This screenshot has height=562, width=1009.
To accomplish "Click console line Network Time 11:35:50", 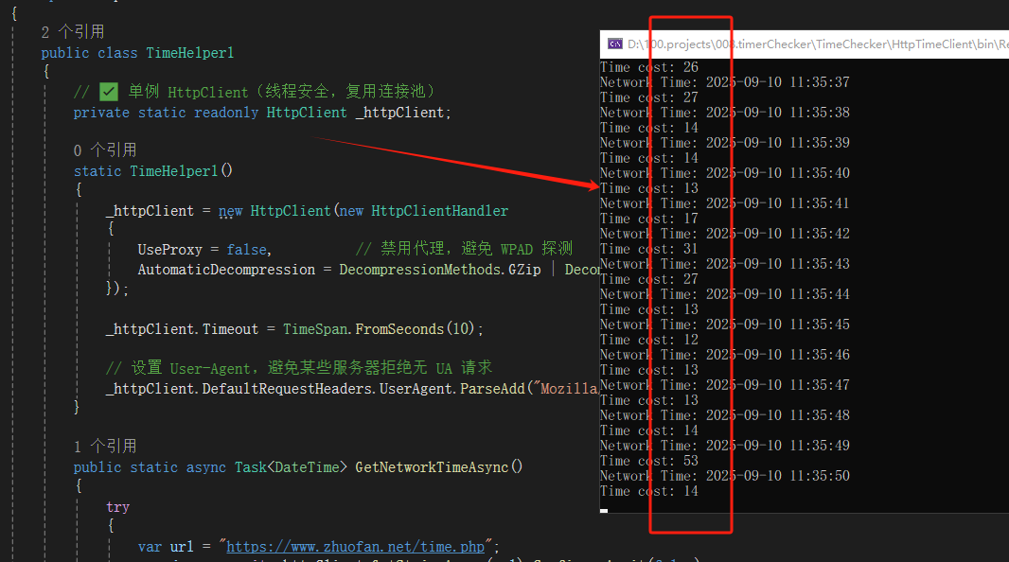I will pos(725,475).
